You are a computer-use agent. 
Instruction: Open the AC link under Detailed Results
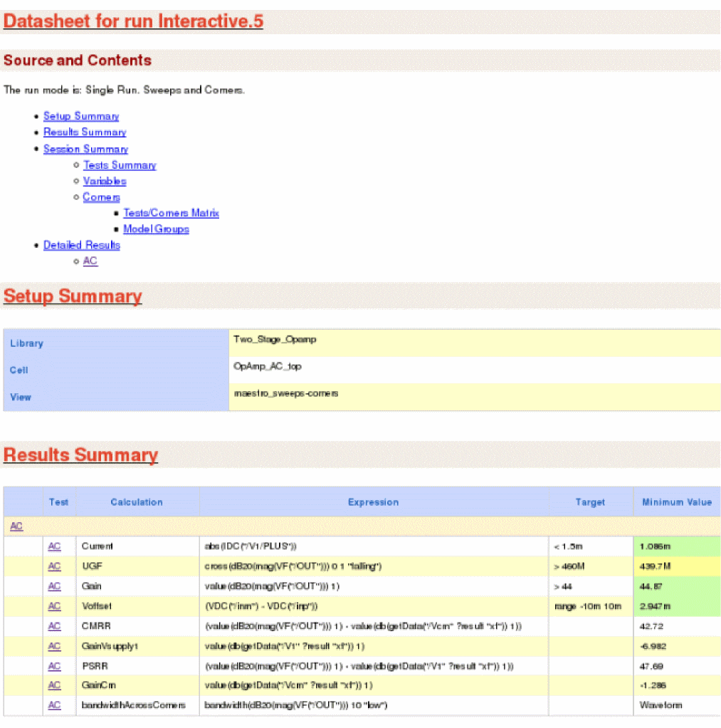(x=90, y=261)
